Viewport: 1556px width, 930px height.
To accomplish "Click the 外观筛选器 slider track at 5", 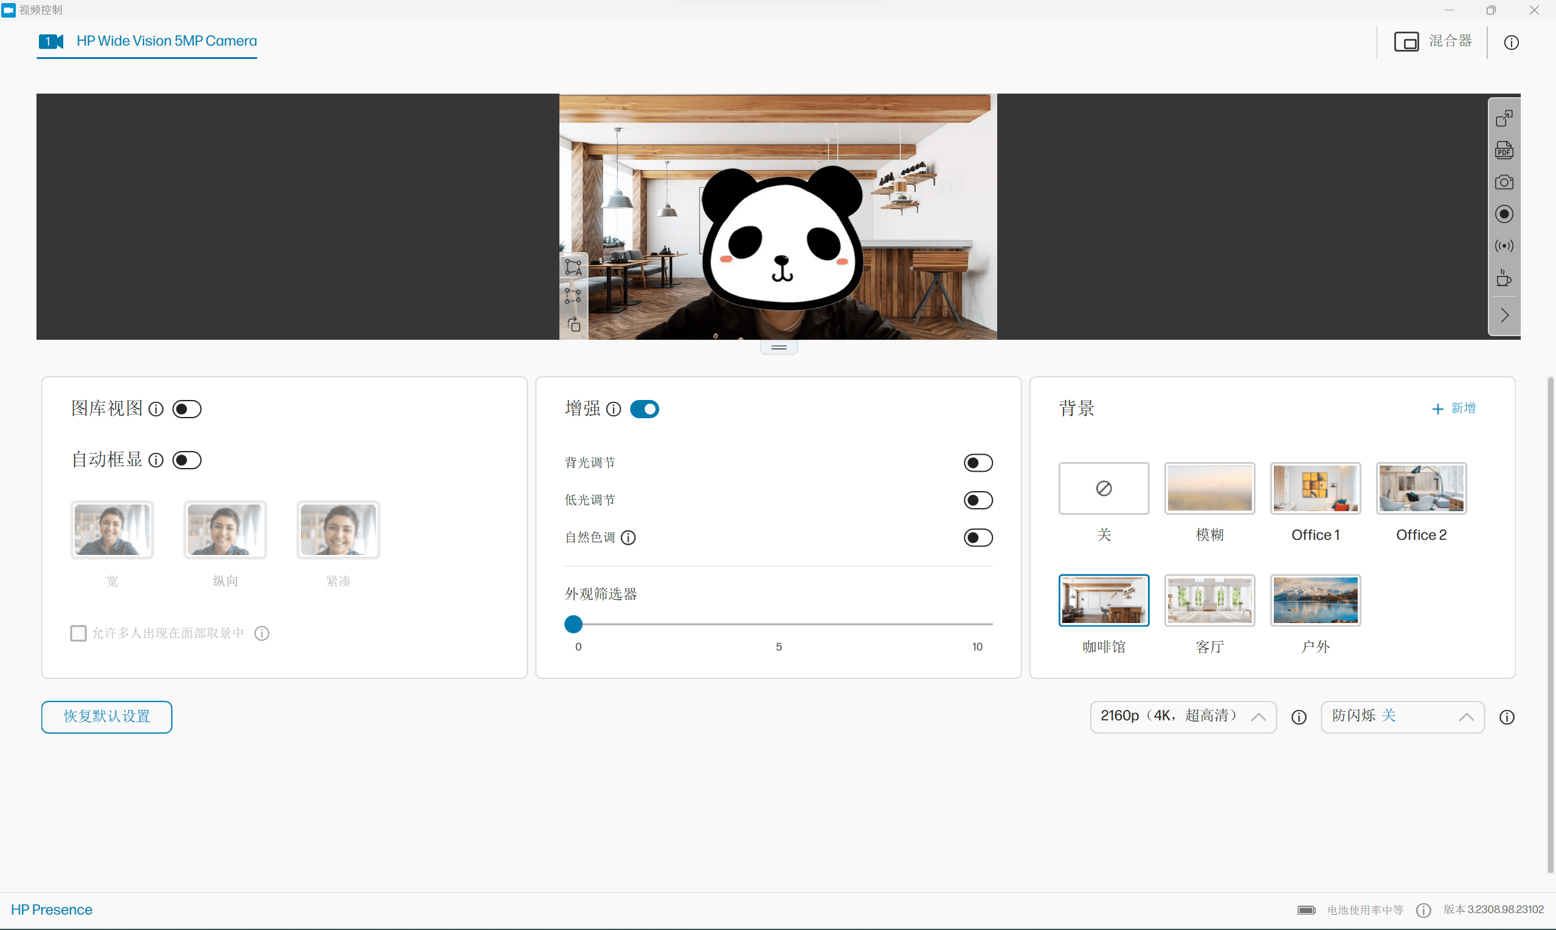I will click(779, 624).
